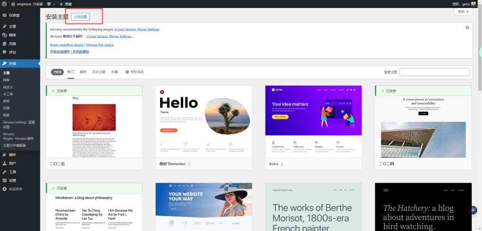
Task: Click Dismiss this notice link
Action: point(100,45)
